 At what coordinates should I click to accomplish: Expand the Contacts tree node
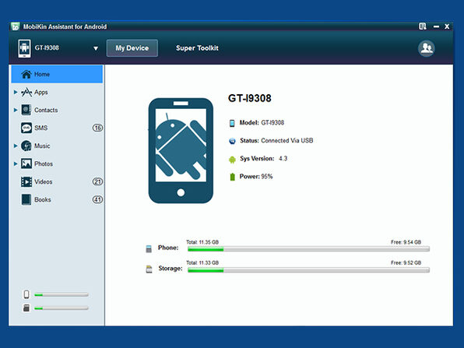coord(16,110)
